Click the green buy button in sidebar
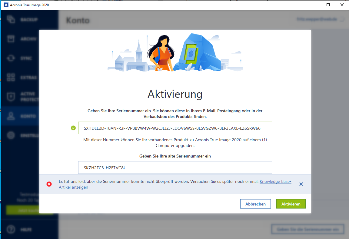 (x=29, y=210)
